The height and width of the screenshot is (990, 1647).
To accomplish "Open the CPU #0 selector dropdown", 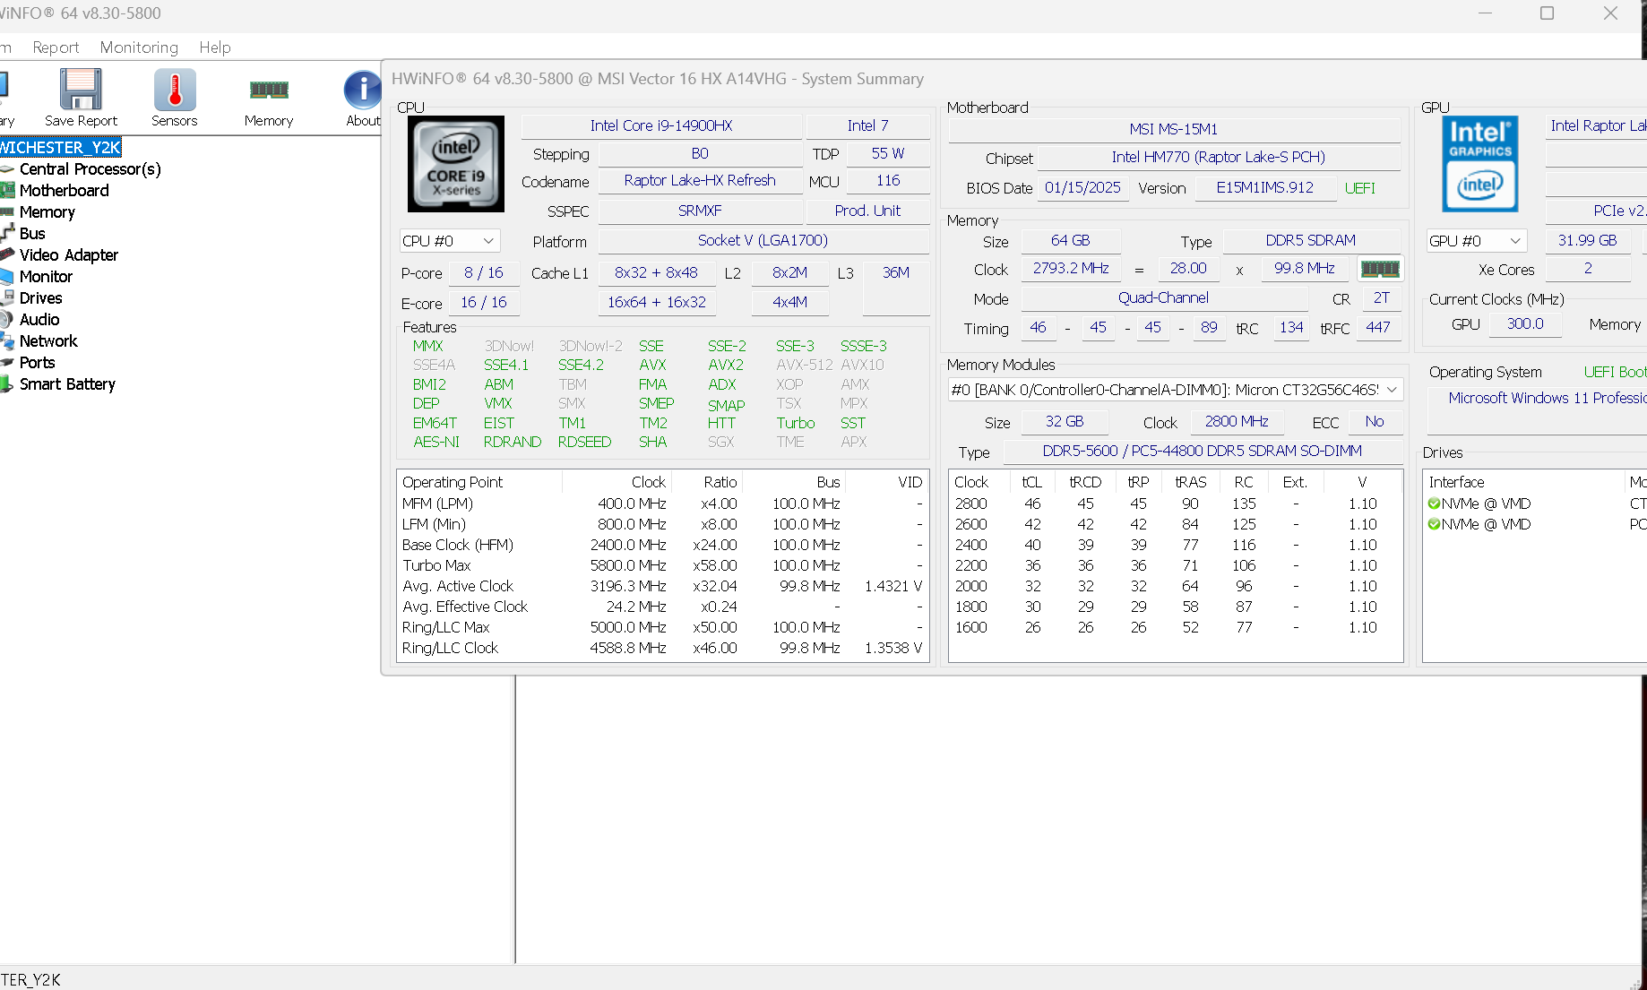I will pyautogui.click(x=449, y=241).
